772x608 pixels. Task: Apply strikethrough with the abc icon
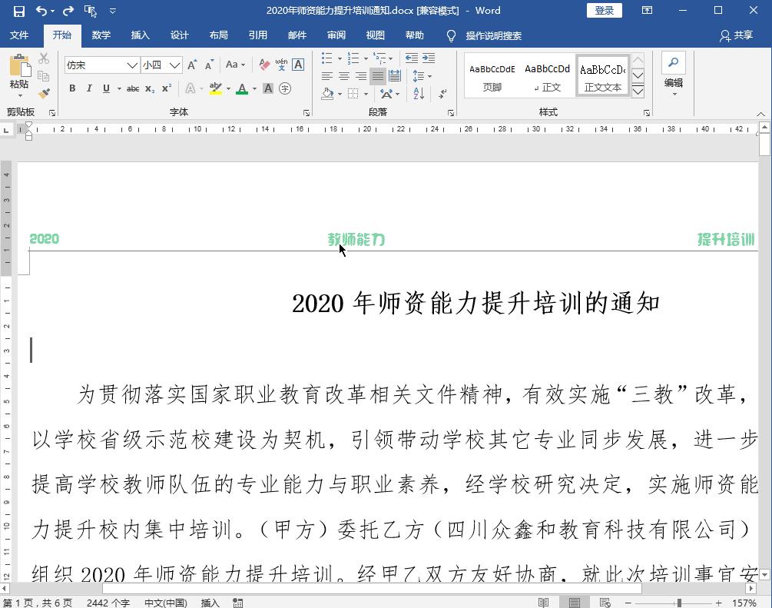(x=133, y=88)
